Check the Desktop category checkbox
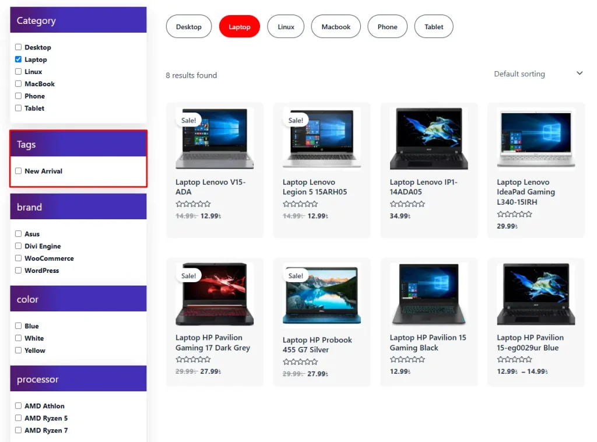597x442 pixels. [18, 47]
